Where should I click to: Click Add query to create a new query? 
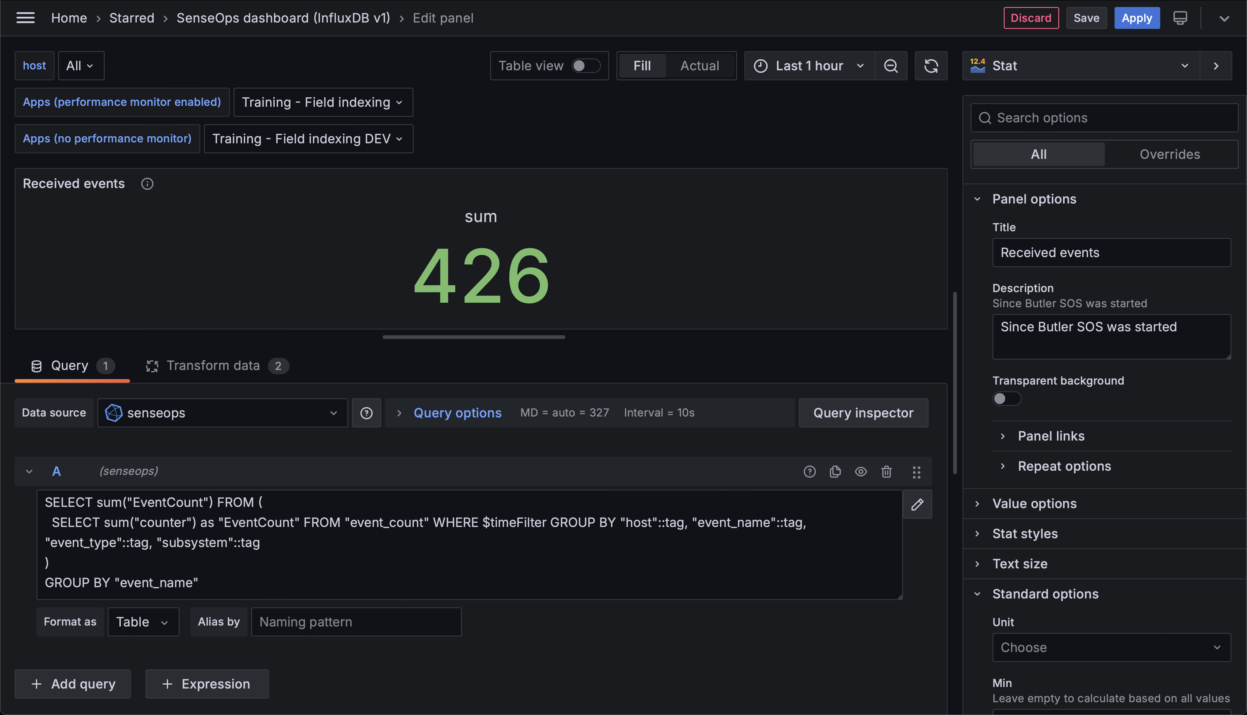(72, 684)
